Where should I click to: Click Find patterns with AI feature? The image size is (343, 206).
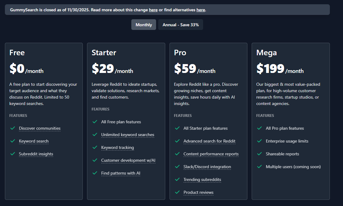coord(121,173)
